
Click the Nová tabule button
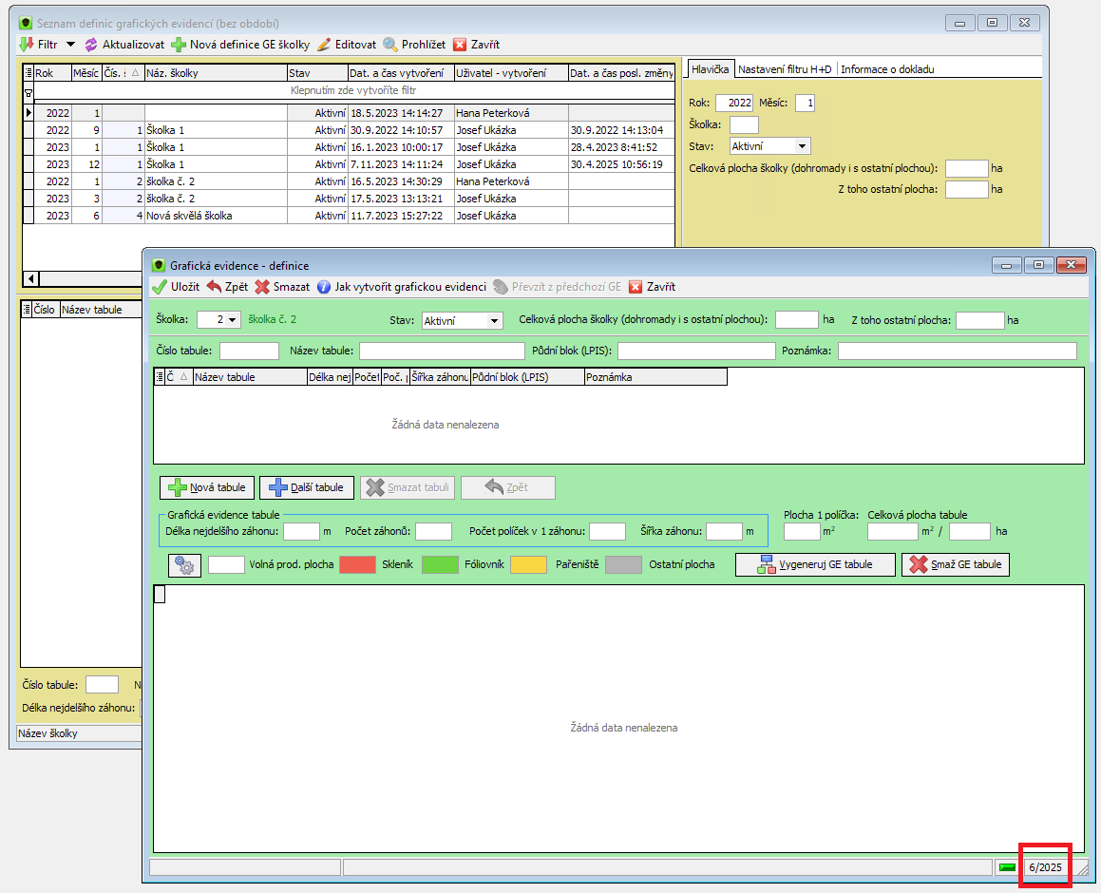click(x=207, y=487)
